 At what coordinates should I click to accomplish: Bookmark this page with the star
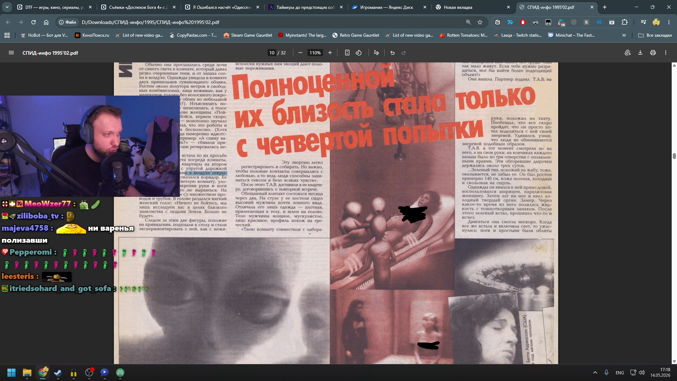tap(480, 22)
